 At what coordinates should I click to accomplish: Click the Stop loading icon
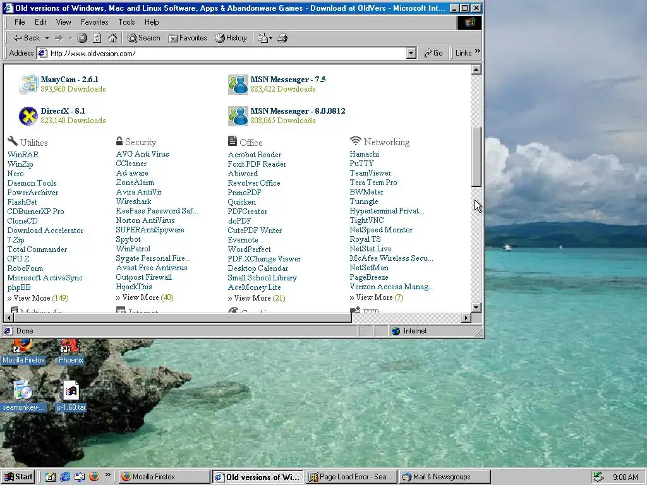pyautogui.click(x=82, y=38)
